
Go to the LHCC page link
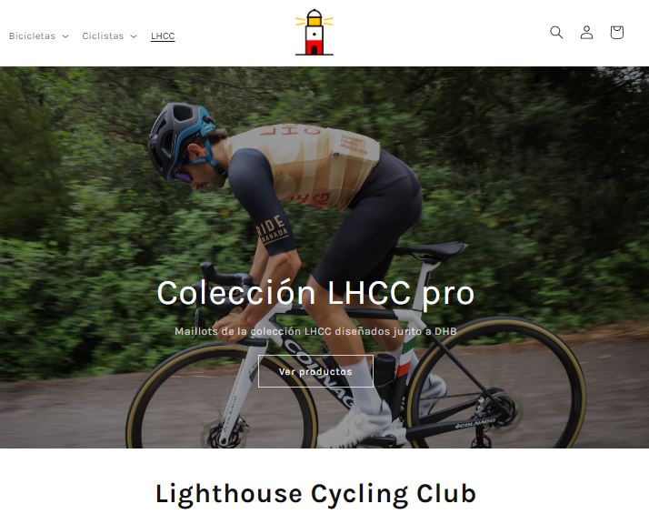tap(163, 36)
